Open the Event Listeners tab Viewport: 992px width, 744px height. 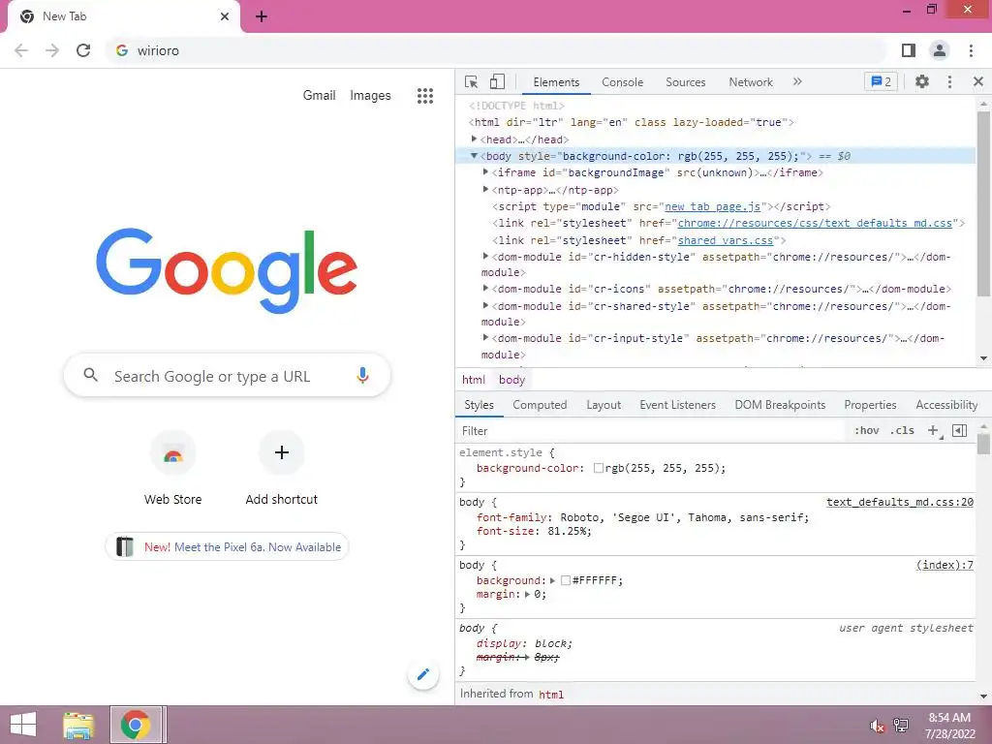[x=677, y=405]
